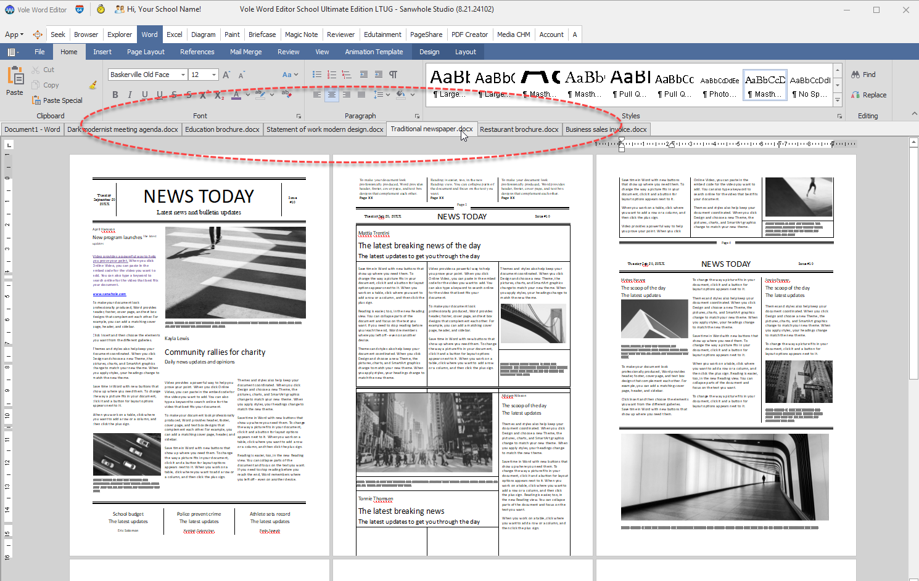Open the Page Layout ribbon tab

146,52
